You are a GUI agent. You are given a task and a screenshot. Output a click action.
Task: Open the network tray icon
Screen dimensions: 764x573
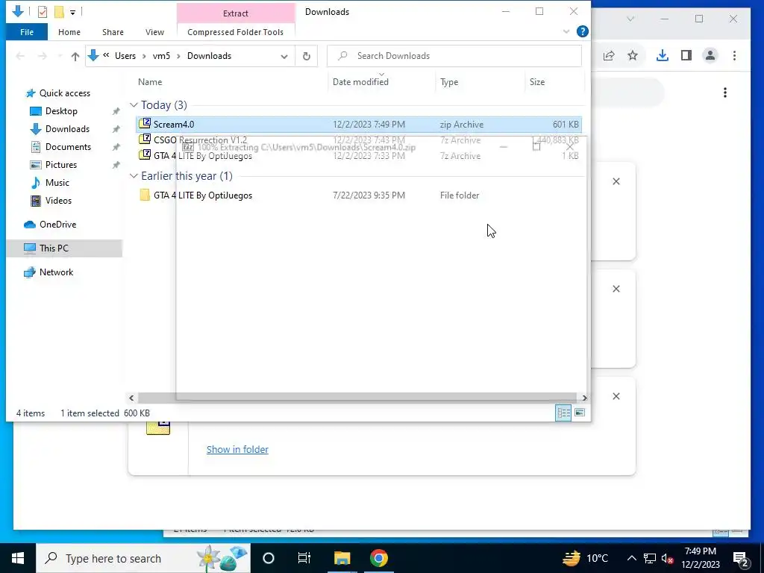pyautogui.click(x=650, y=558)
